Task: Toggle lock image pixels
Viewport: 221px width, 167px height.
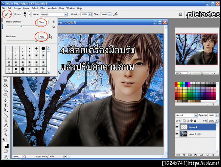Action: click(x=188, y=121)
